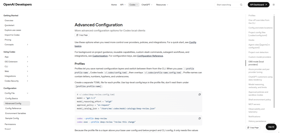
Task: Open the Ask AI assistant
Action: pos(271,127)
